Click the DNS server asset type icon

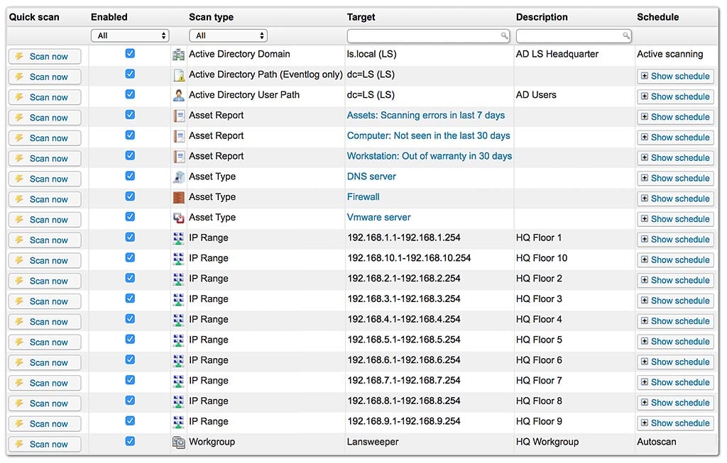178,177
